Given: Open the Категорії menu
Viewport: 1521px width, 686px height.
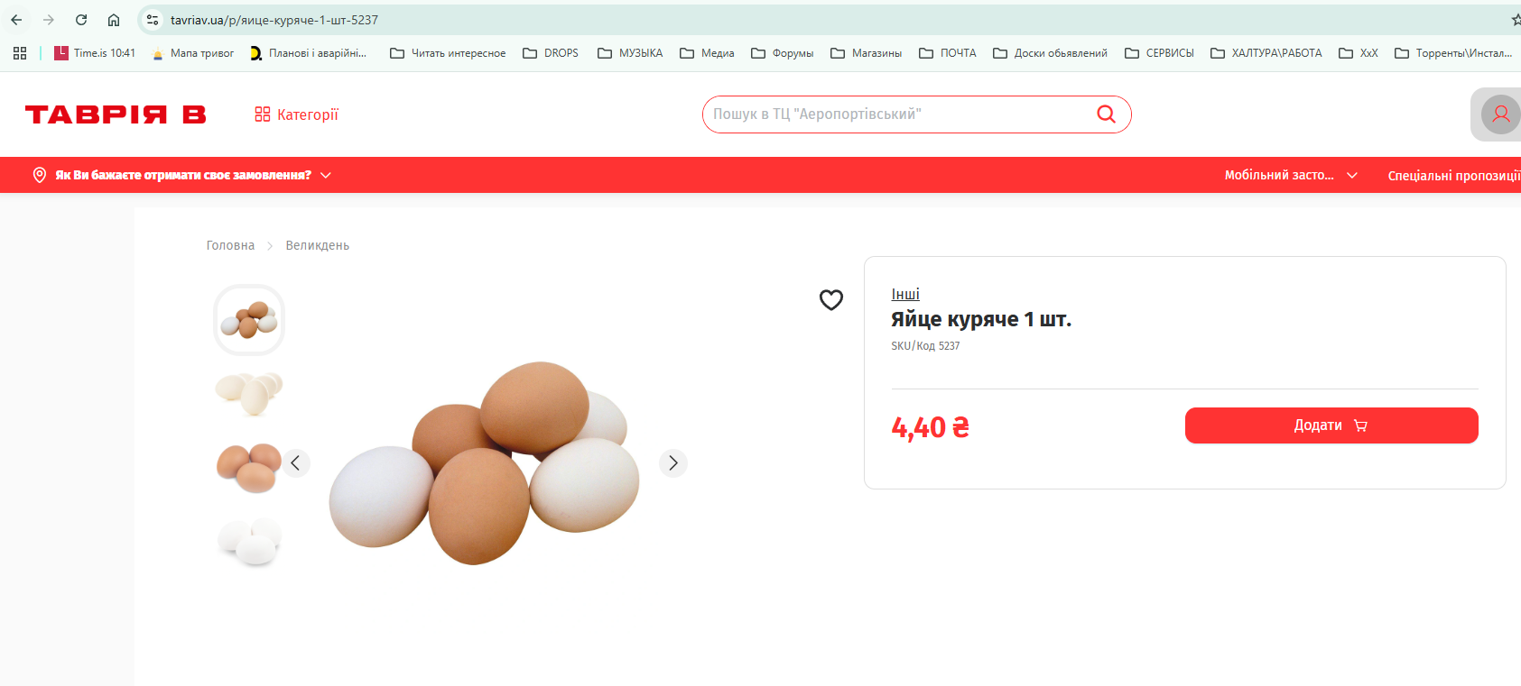Looking at the screenshot, I should point(296,114).
